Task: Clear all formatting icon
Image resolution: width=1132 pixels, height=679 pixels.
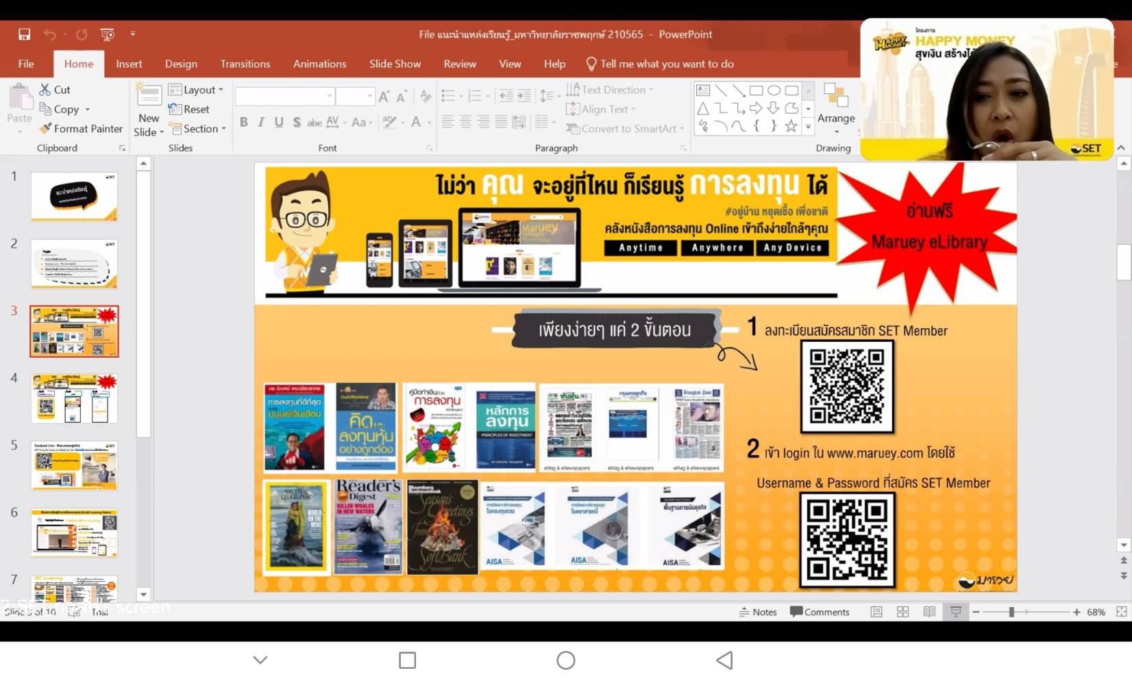Action: [x=426, y=97]
